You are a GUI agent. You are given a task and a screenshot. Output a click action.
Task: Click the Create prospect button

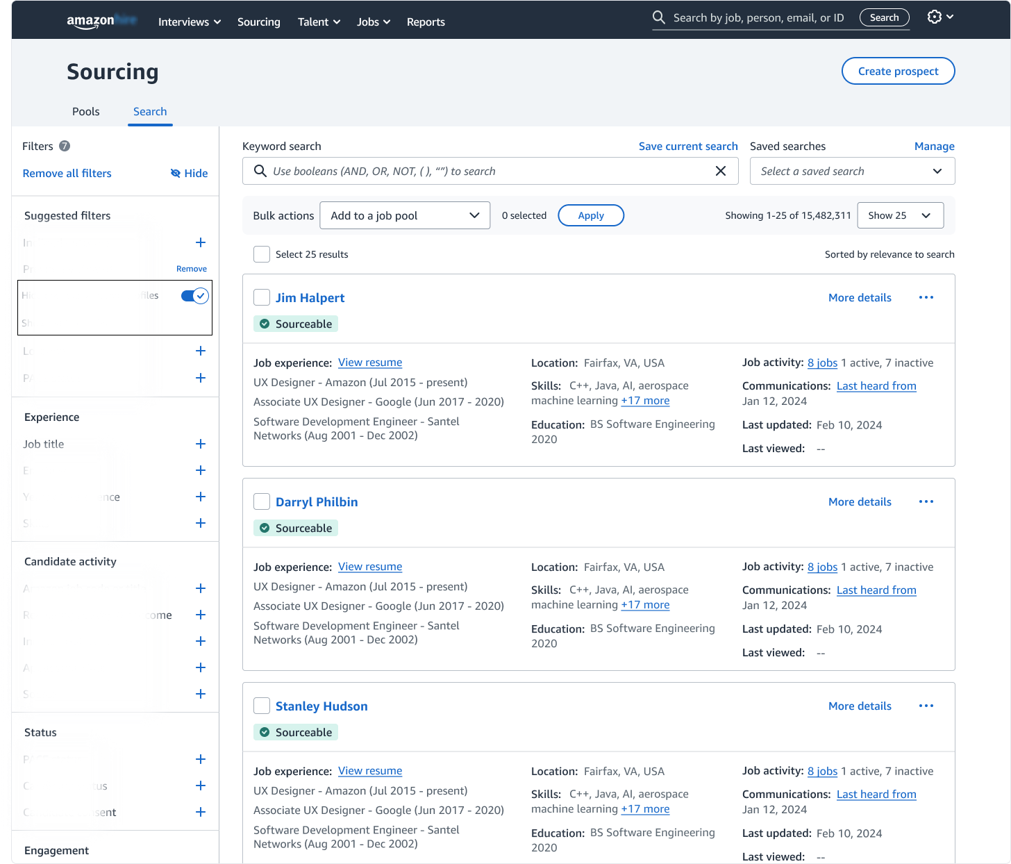(898, 71)
